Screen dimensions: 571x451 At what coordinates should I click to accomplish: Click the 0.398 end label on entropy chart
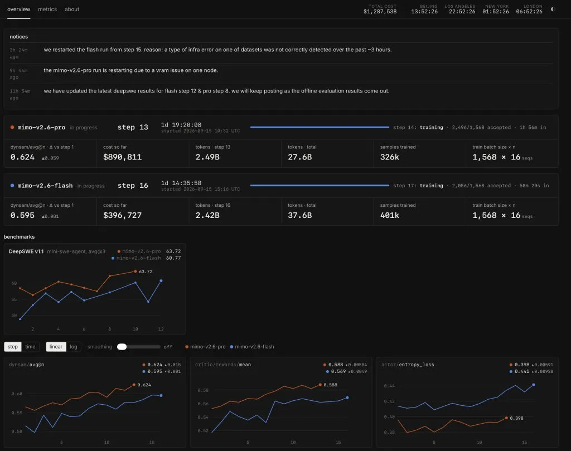pyautogui.click(x=516, y=418)
